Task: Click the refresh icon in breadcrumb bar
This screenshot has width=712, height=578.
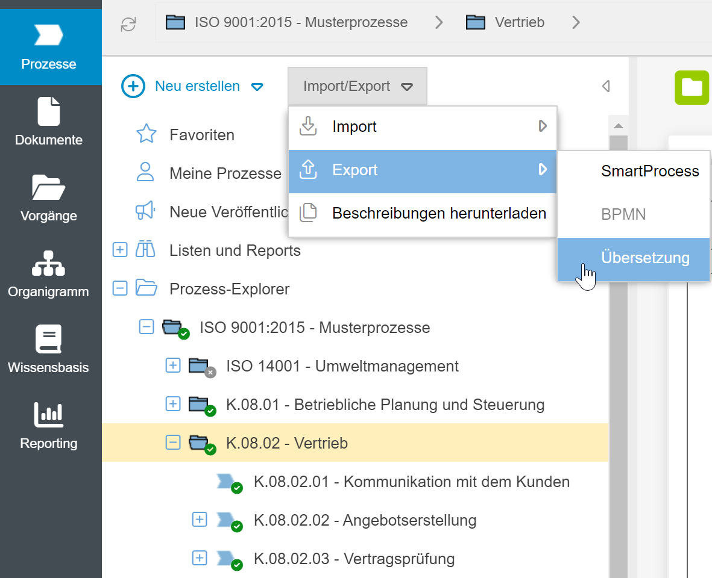Action: pyautogui.click(x=128, y=23)
